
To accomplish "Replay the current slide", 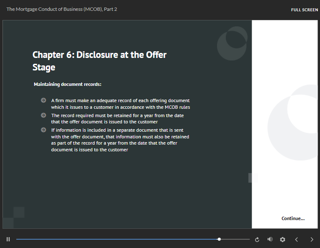I will 257,239.
